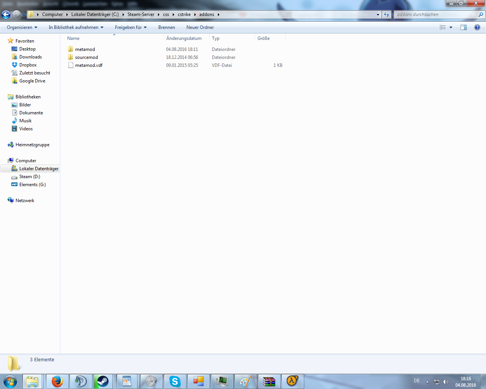Open Firefox from the taskbar
Viewport: 486px width, 389px height.
point(57,381)
